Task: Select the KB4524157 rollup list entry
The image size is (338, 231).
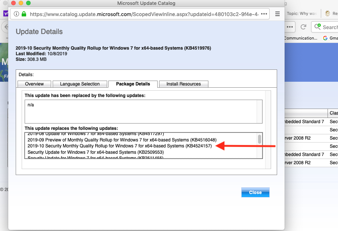Action: (120, 146)
